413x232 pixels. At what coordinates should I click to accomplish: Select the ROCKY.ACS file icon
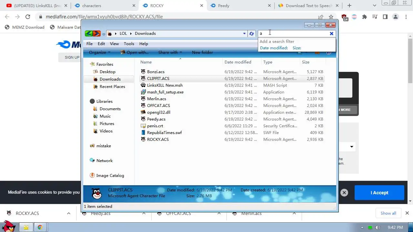pyautogui.click(x=143, y=139)
